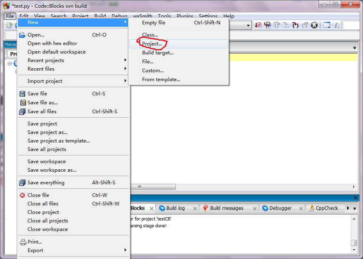Screen dimensions: 363x259
Task: Click the log scrollbar up arrow
Action: (x=354, y=219)
